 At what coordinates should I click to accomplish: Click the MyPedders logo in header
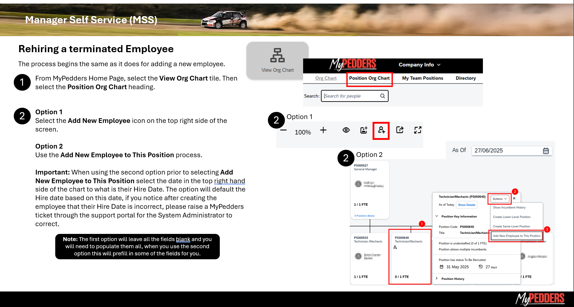pos(353,64)
